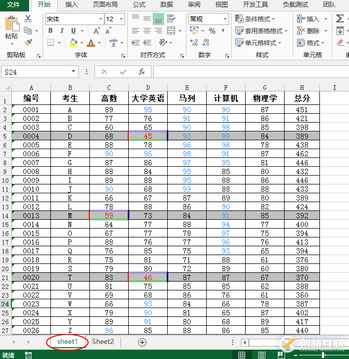
Task: Select the Format Painter brush icon
Action: click(28, 43)
